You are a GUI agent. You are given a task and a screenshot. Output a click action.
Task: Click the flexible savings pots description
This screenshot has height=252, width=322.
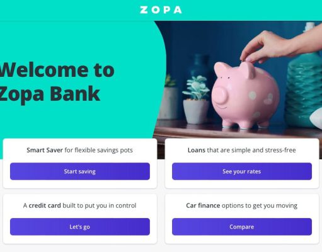coord(98,150)
